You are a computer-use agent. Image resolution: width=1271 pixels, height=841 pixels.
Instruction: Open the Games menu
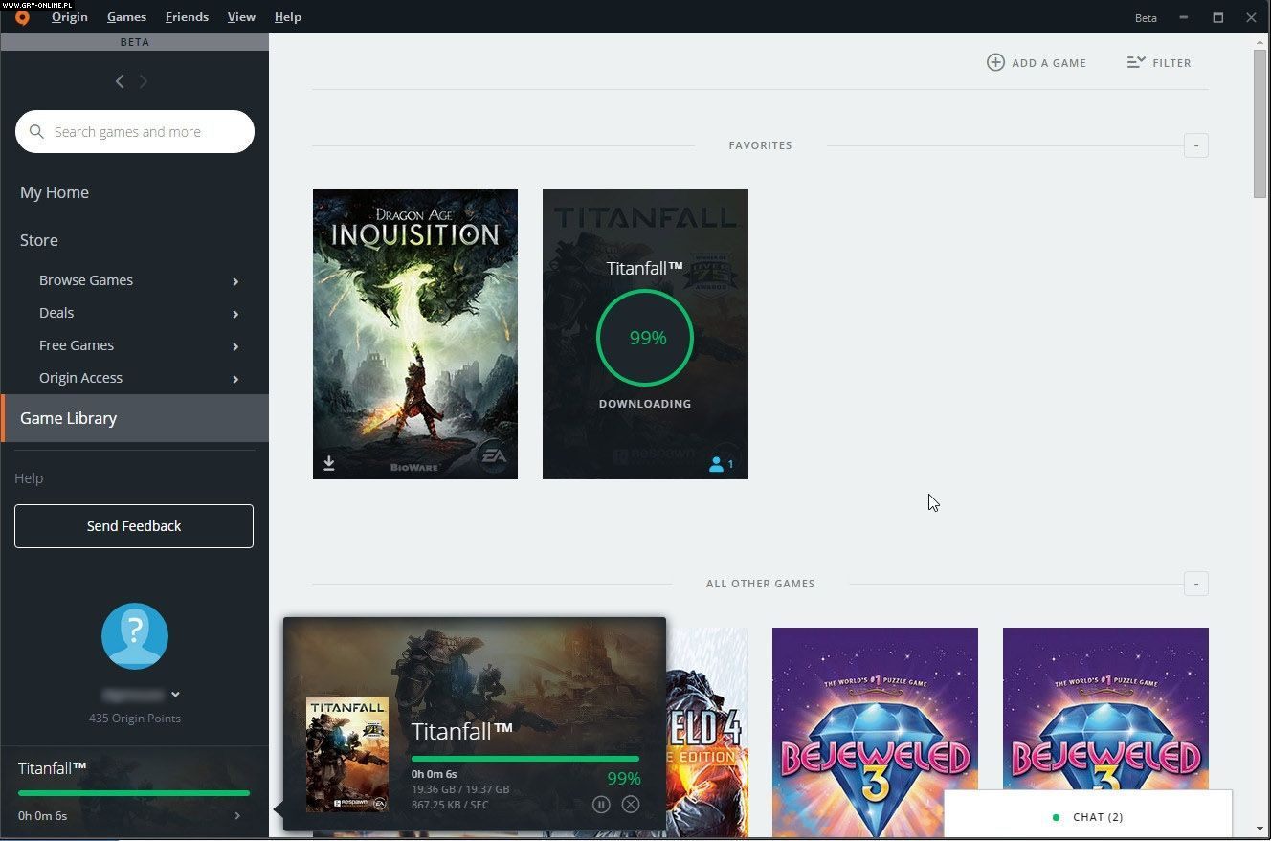pyautogui.click(x=126, y=17)
